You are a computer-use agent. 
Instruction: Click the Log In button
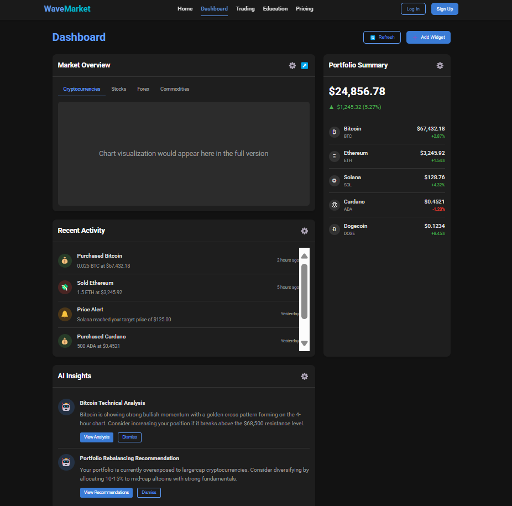[x=413, y=9]
